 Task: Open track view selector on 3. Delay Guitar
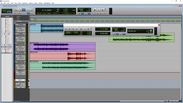click(20, 47)
